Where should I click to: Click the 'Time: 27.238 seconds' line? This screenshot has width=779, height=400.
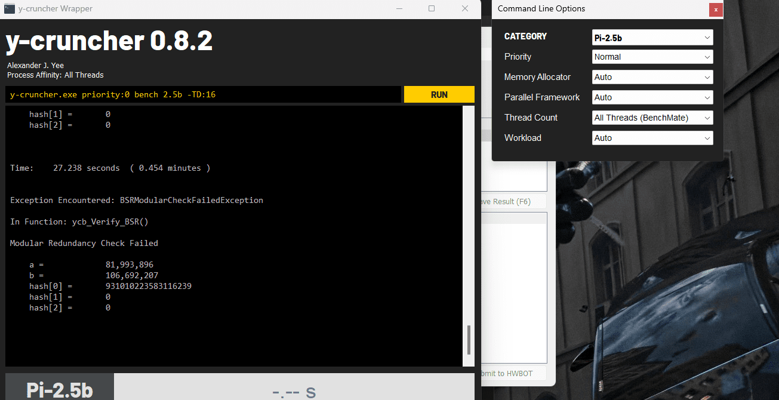[x=110, y=168]
